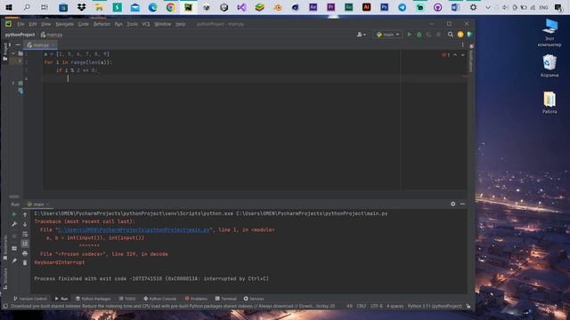Screen dimensions: 570x320
Task: Start debugging with the green bug icon
Action: pyautogui.click(x=419, y=35)
